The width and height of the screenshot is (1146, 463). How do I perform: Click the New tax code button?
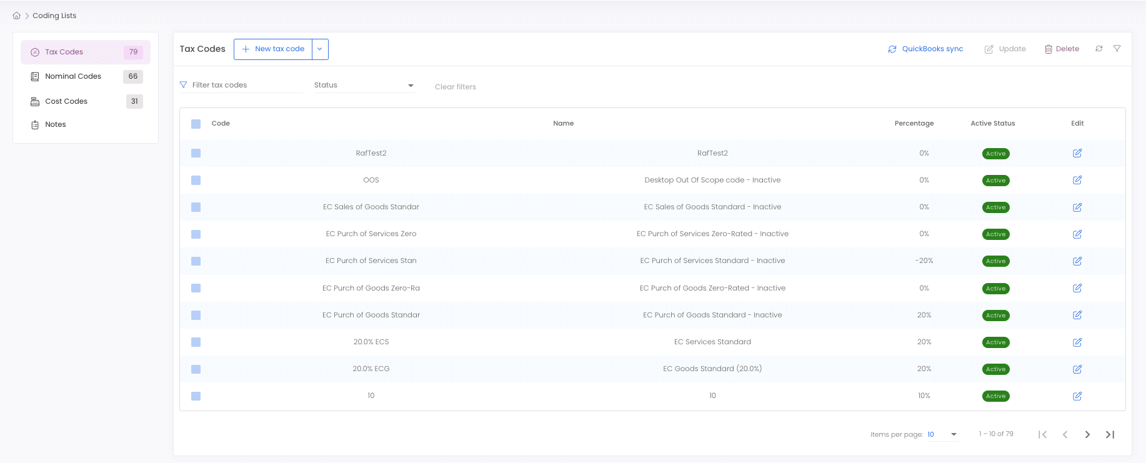point(273,49)
